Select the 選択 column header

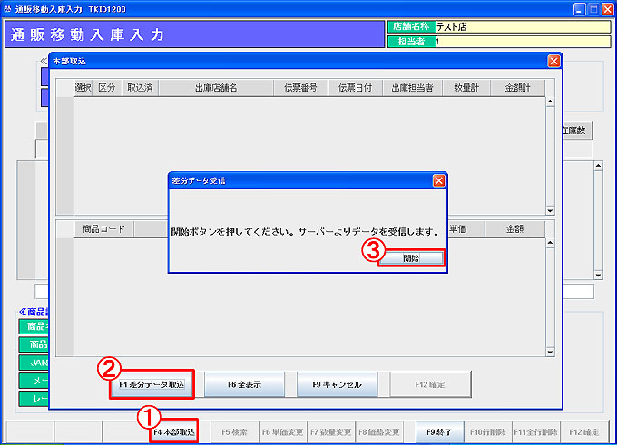click(x=83, y=88)
